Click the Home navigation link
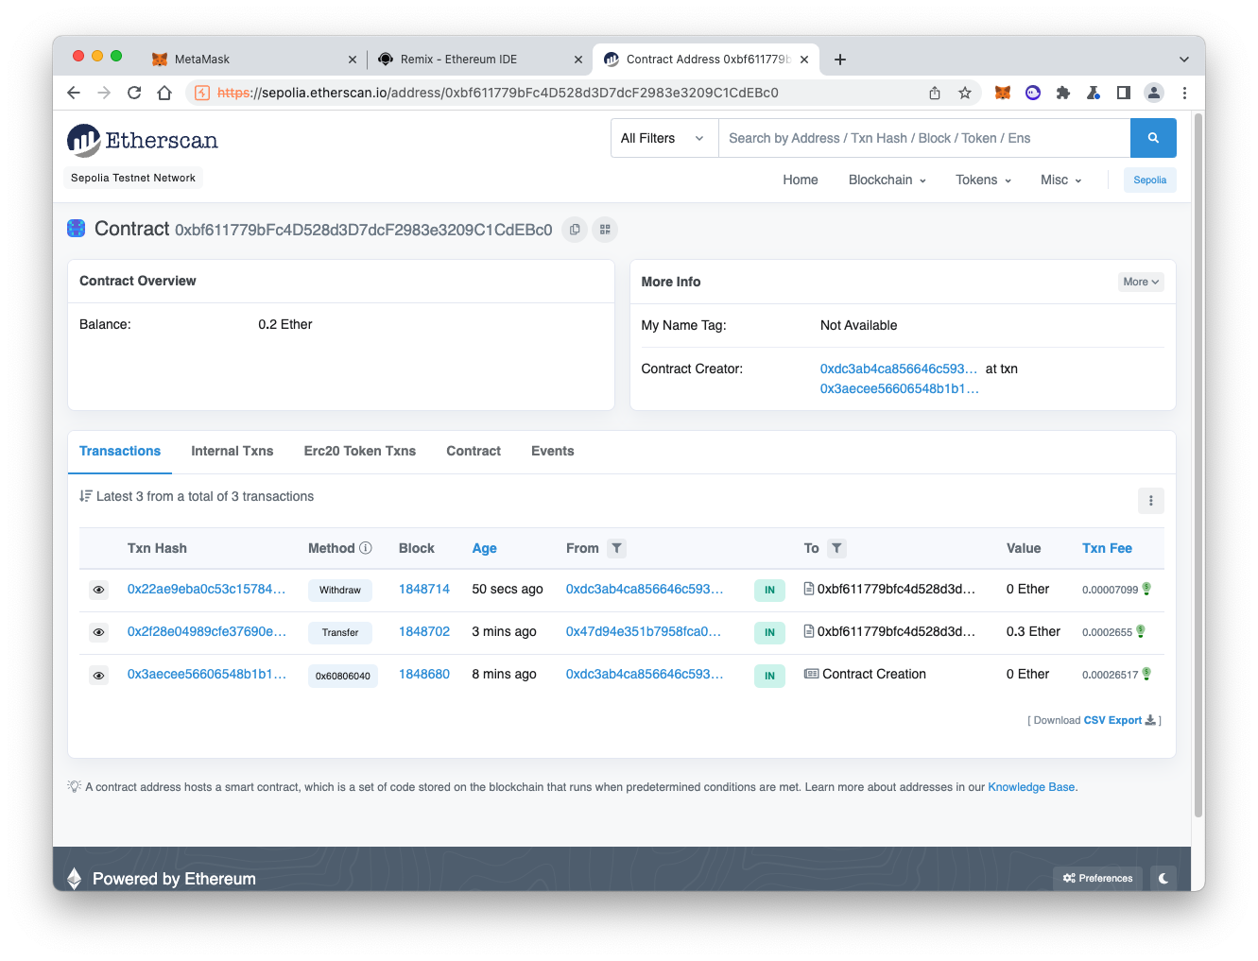 pos(801,180)
